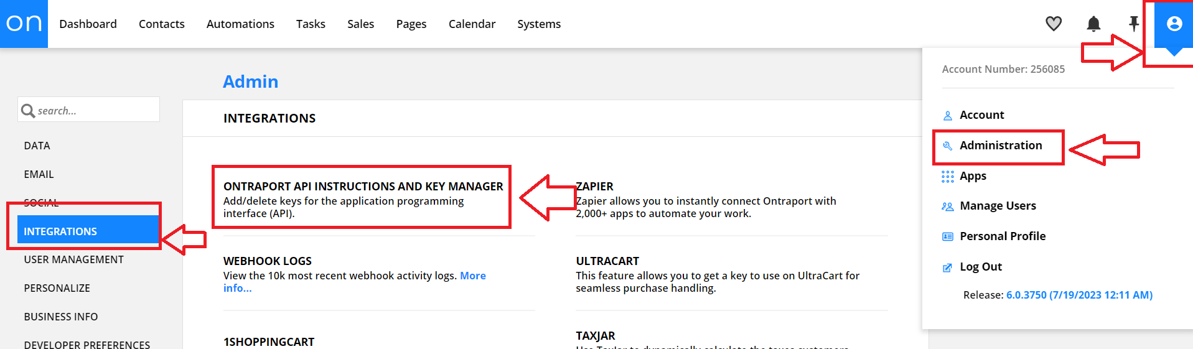Screen dimensions: 1193x349
Task: Open the favorites heart icon
Action: [x=1054, y=24]
